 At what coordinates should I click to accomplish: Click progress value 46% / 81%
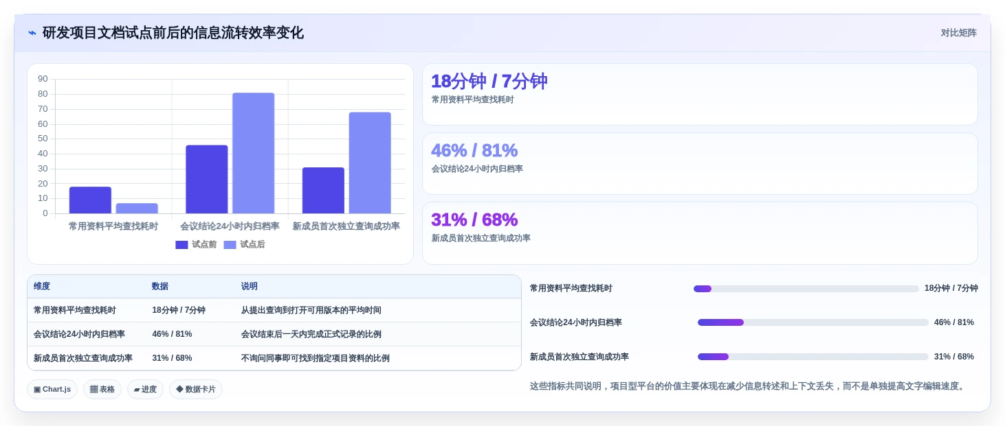pyautogui.click(x=954, y=322)
